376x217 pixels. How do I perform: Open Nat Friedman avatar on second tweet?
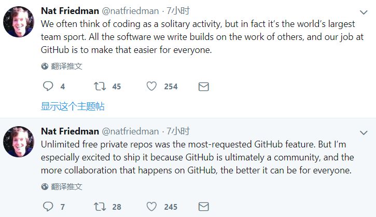pyautogui.click(x=19, y=142)
